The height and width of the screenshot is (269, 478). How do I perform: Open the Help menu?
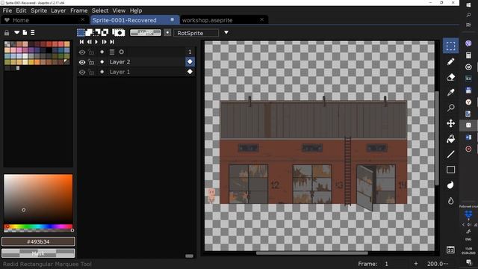(136, 10)
